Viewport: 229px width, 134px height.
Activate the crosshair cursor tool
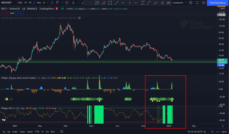point(91,3)
